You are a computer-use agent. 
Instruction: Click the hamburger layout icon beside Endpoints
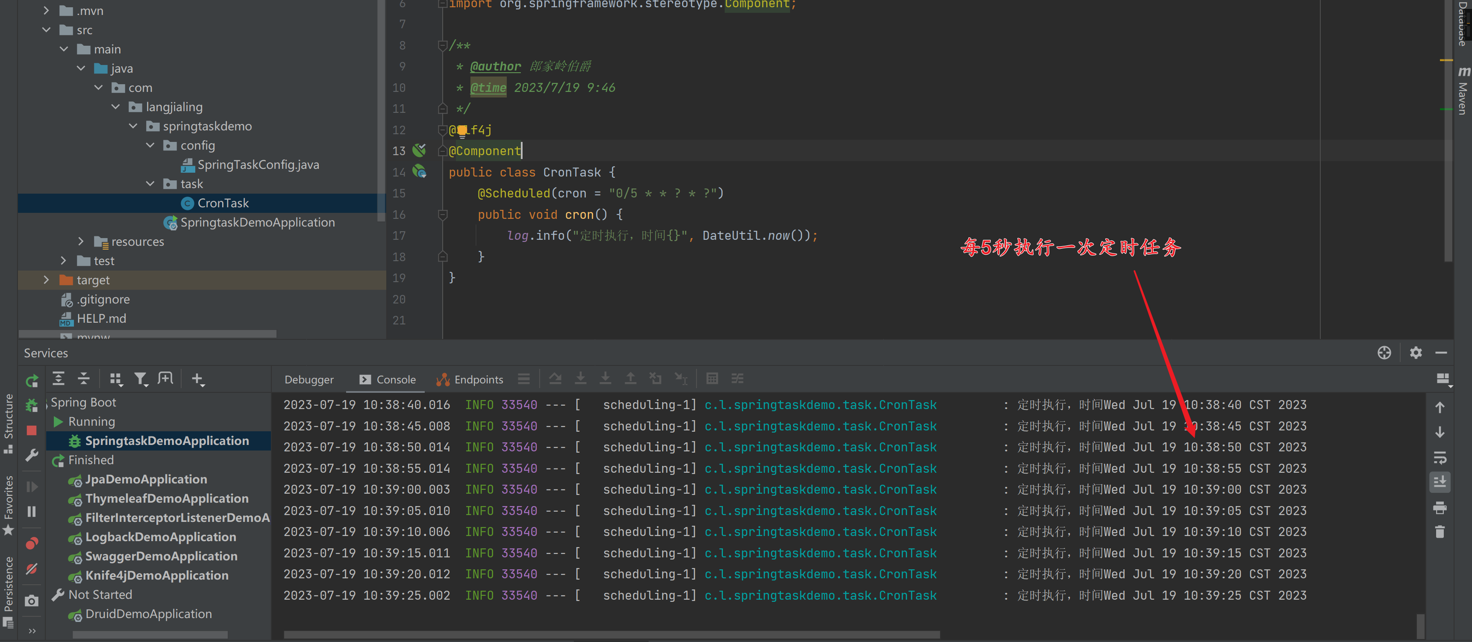(x=524, y=378)
